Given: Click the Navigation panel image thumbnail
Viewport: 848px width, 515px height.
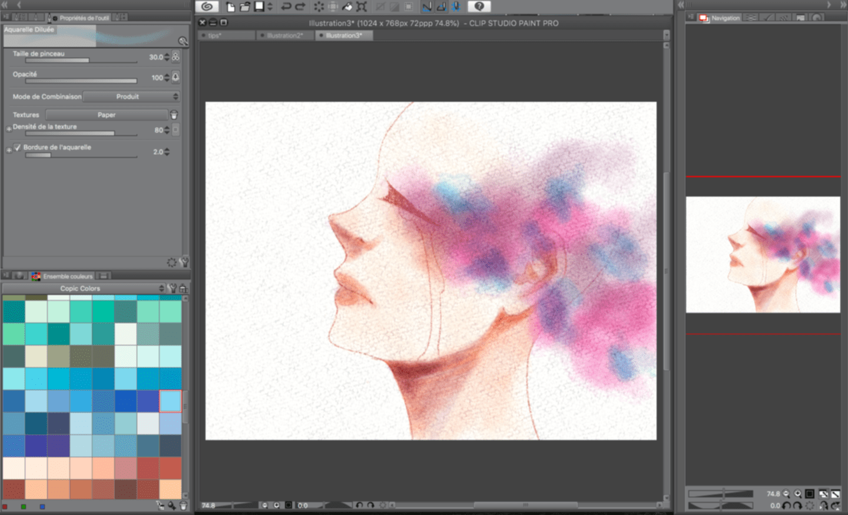Looking at the screenshot, I should tap(763, 254).
